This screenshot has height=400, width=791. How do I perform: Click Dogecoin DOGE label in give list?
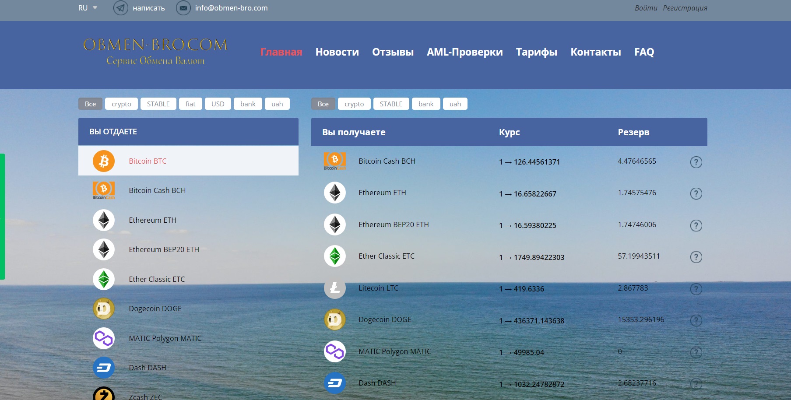(x=155, y=309)
